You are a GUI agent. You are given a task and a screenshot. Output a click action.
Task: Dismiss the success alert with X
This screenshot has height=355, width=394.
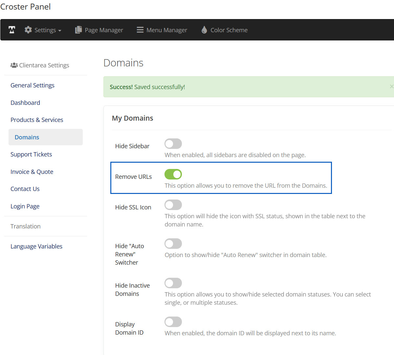(x=391, y=86)
